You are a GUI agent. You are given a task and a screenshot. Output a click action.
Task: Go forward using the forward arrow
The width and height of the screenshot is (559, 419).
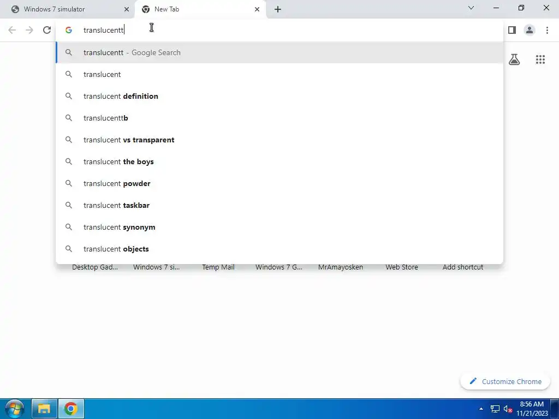(x=29, y=30)
